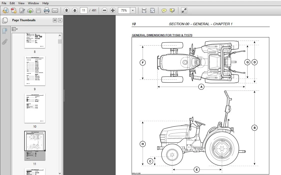Image resolution: width=281 pixels, height=175 pixels.
Task: Click dimension label G in the diagram
Action: [248, 62]
